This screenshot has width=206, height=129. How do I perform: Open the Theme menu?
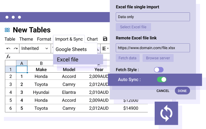click(26, 39)
